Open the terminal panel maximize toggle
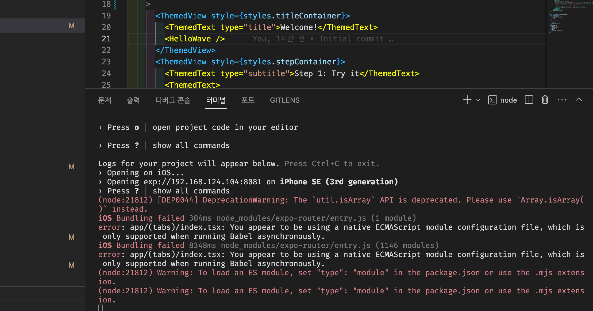Screen dimensions: 593x311 (579, 100)
